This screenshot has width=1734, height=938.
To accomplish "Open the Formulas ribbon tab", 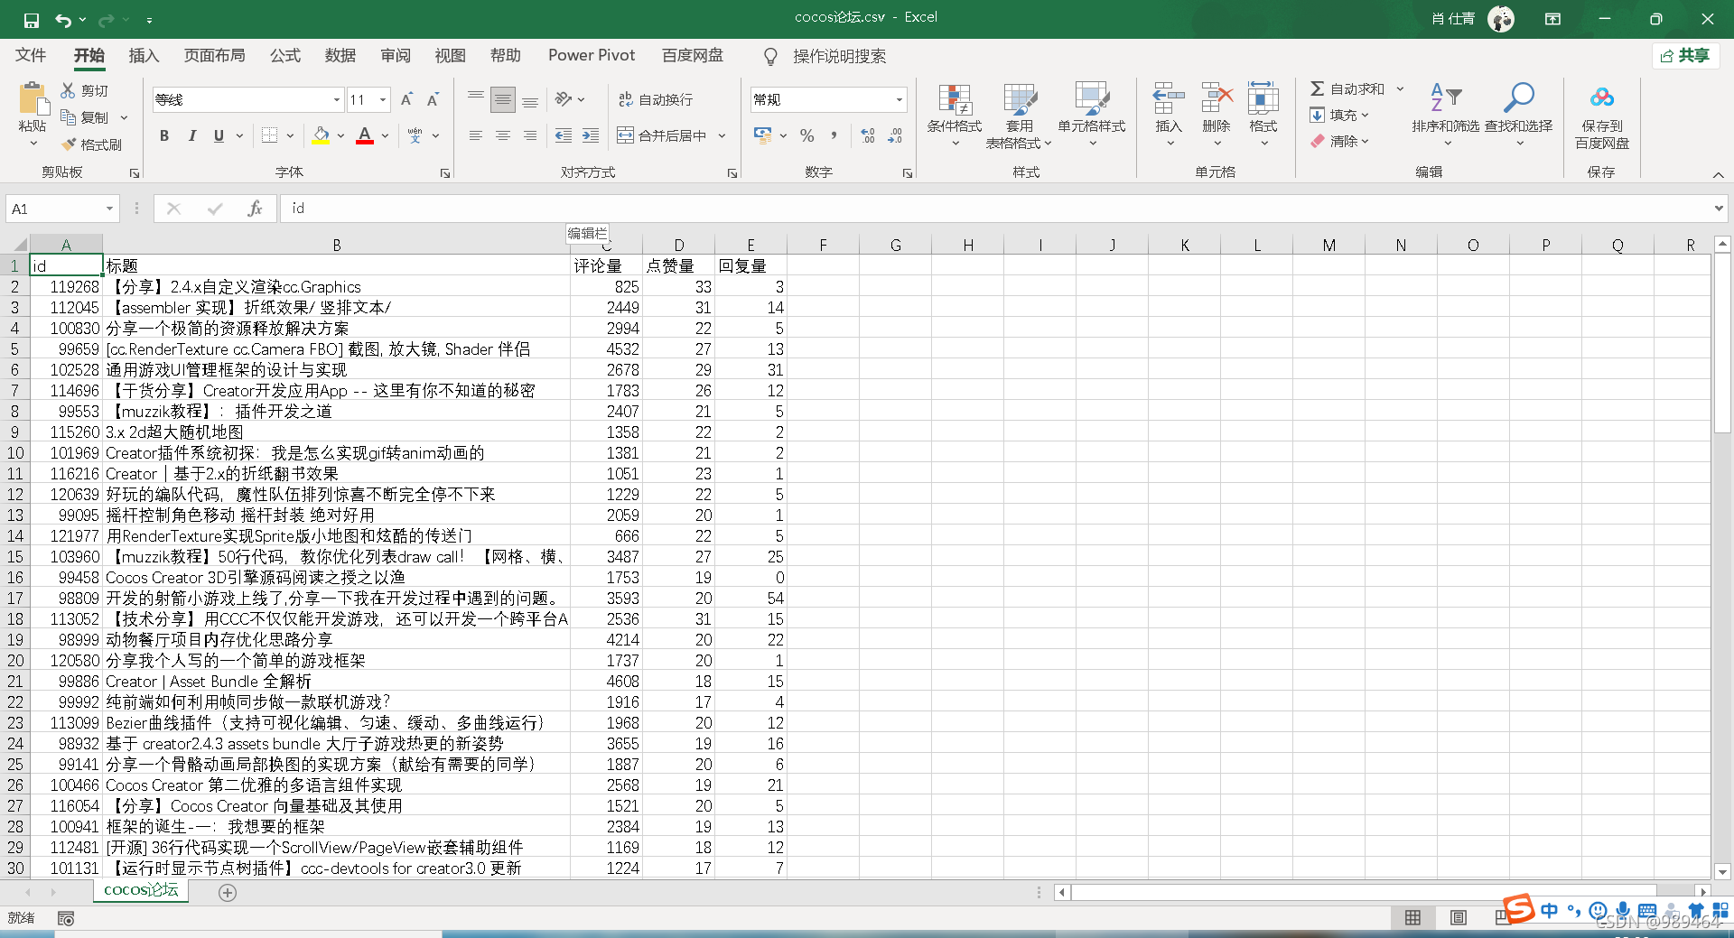I will 285,55.
